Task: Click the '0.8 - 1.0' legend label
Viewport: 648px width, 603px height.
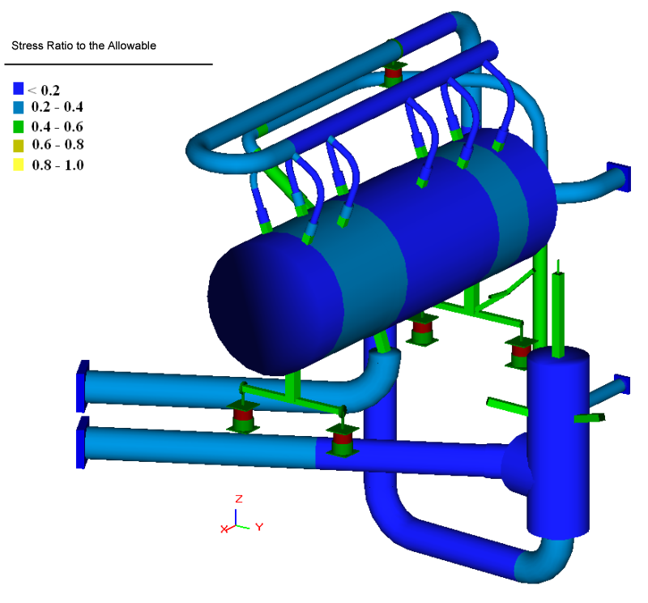Action: tap(58, 165)
